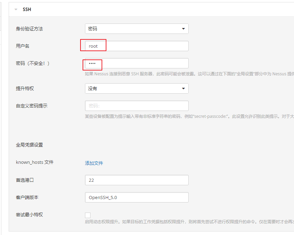The image size is (294, 235).
Task: Click the 密码（不安全！）label
Action: pos(33,63)
